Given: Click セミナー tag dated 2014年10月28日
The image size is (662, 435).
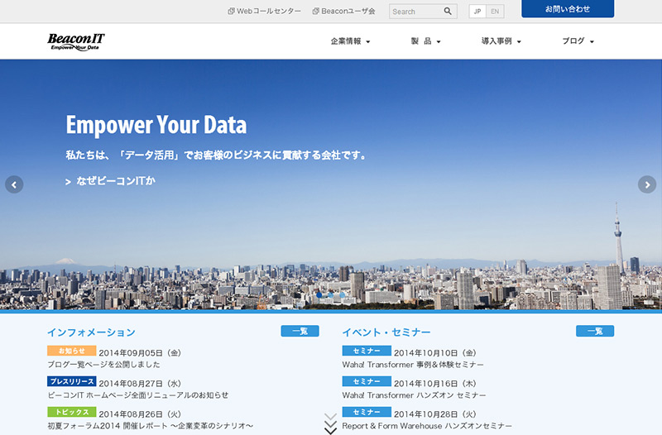Looking at the screenshot, I should tap(367, 412).
